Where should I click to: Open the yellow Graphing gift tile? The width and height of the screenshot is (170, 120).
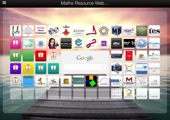28,68
